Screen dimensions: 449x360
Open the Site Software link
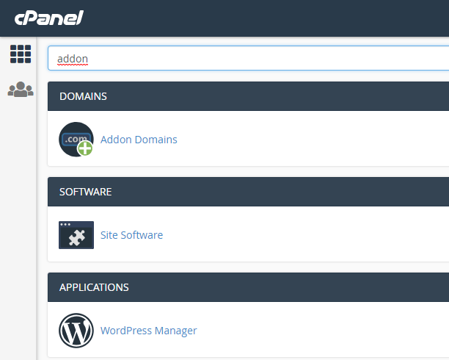coord(131,235)
